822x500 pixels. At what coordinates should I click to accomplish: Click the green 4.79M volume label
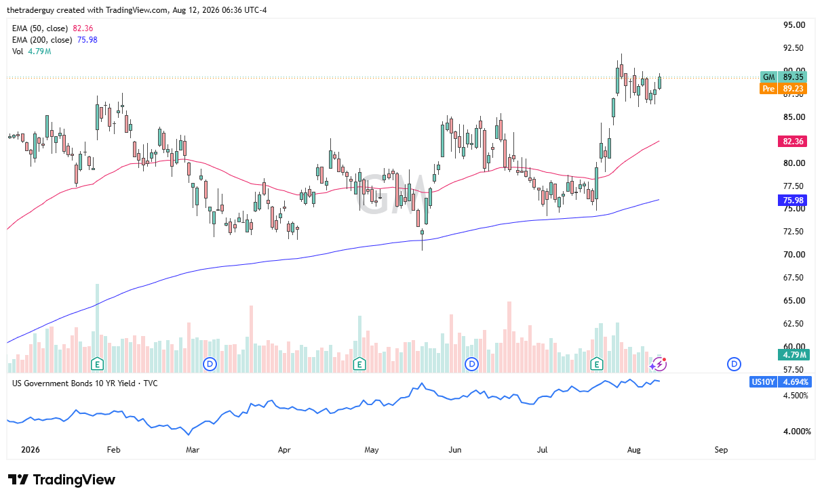pyautogui.click(x=794, y=354)
